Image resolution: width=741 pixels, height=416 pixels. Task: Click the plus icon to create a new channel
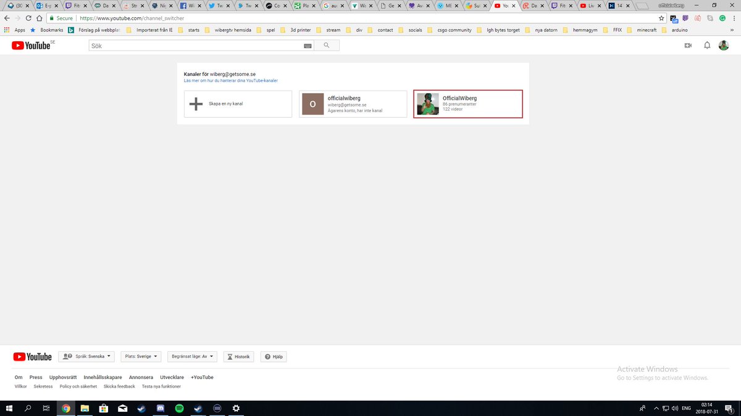point(196,104)
